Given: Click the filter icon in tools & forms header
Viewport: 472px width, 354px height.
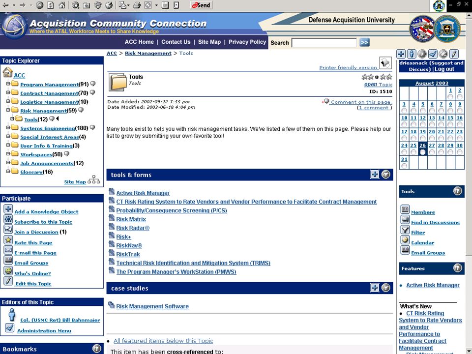Looking at the screenshot, I should click(x=386, y=174).
